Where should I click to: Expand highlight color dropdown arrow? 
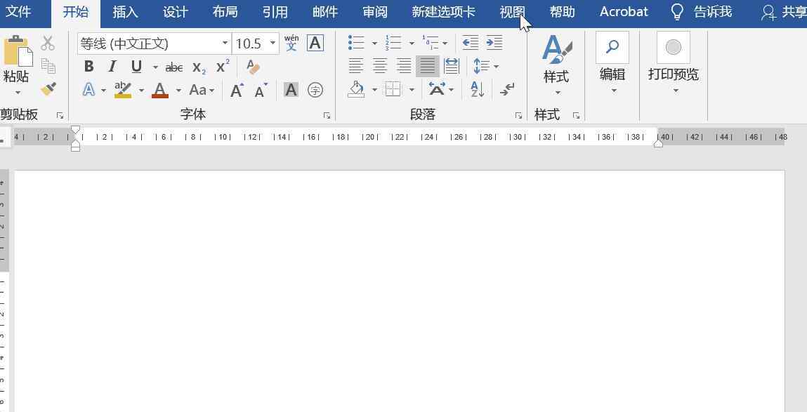[141, 91]
